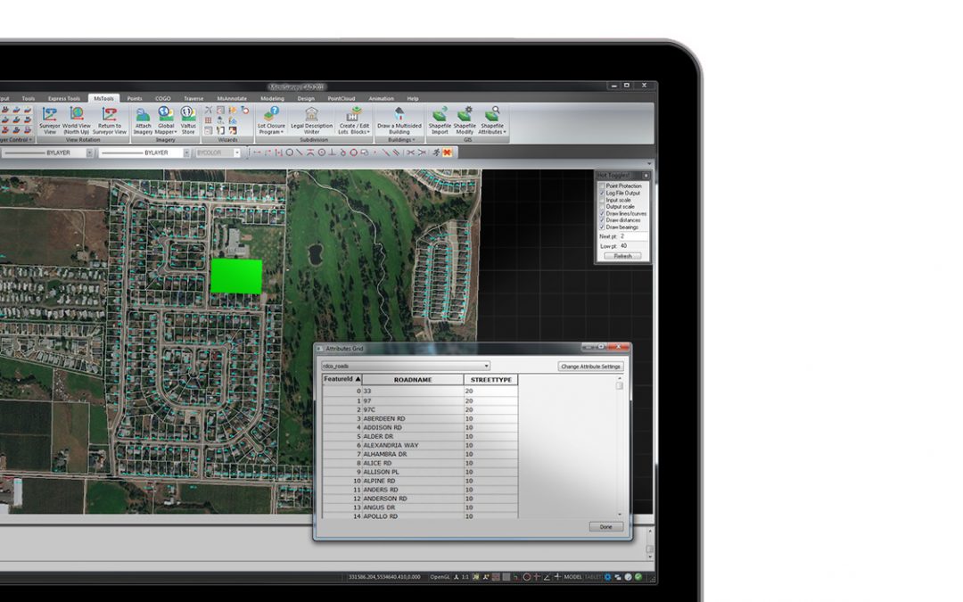The image size is (963, 602).
Task: Toggle the Draw bearings checkbox
Action: [602, 227]
